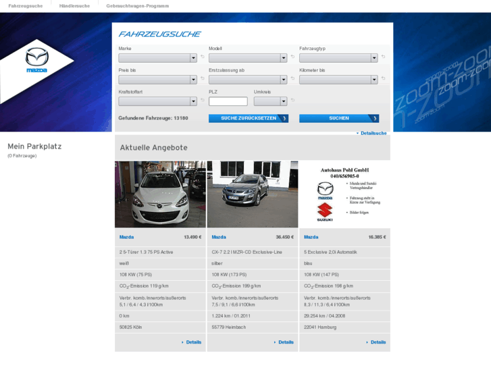Click the text 5 Exclusive 2,0i Automatik
This screenshot has height=368, width=491.
[330, 252]
